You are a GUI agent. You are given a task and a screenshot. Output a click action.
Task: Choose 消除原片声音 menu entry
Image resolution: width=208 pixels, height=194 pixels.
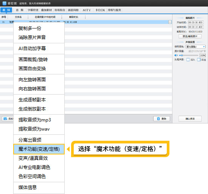pyautogui.click(x=39, y=38)
